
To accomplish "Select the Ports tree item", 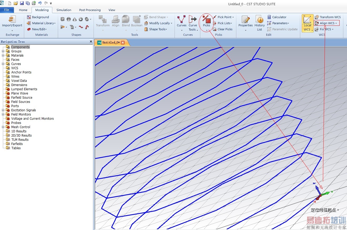I will pos(15,106).
